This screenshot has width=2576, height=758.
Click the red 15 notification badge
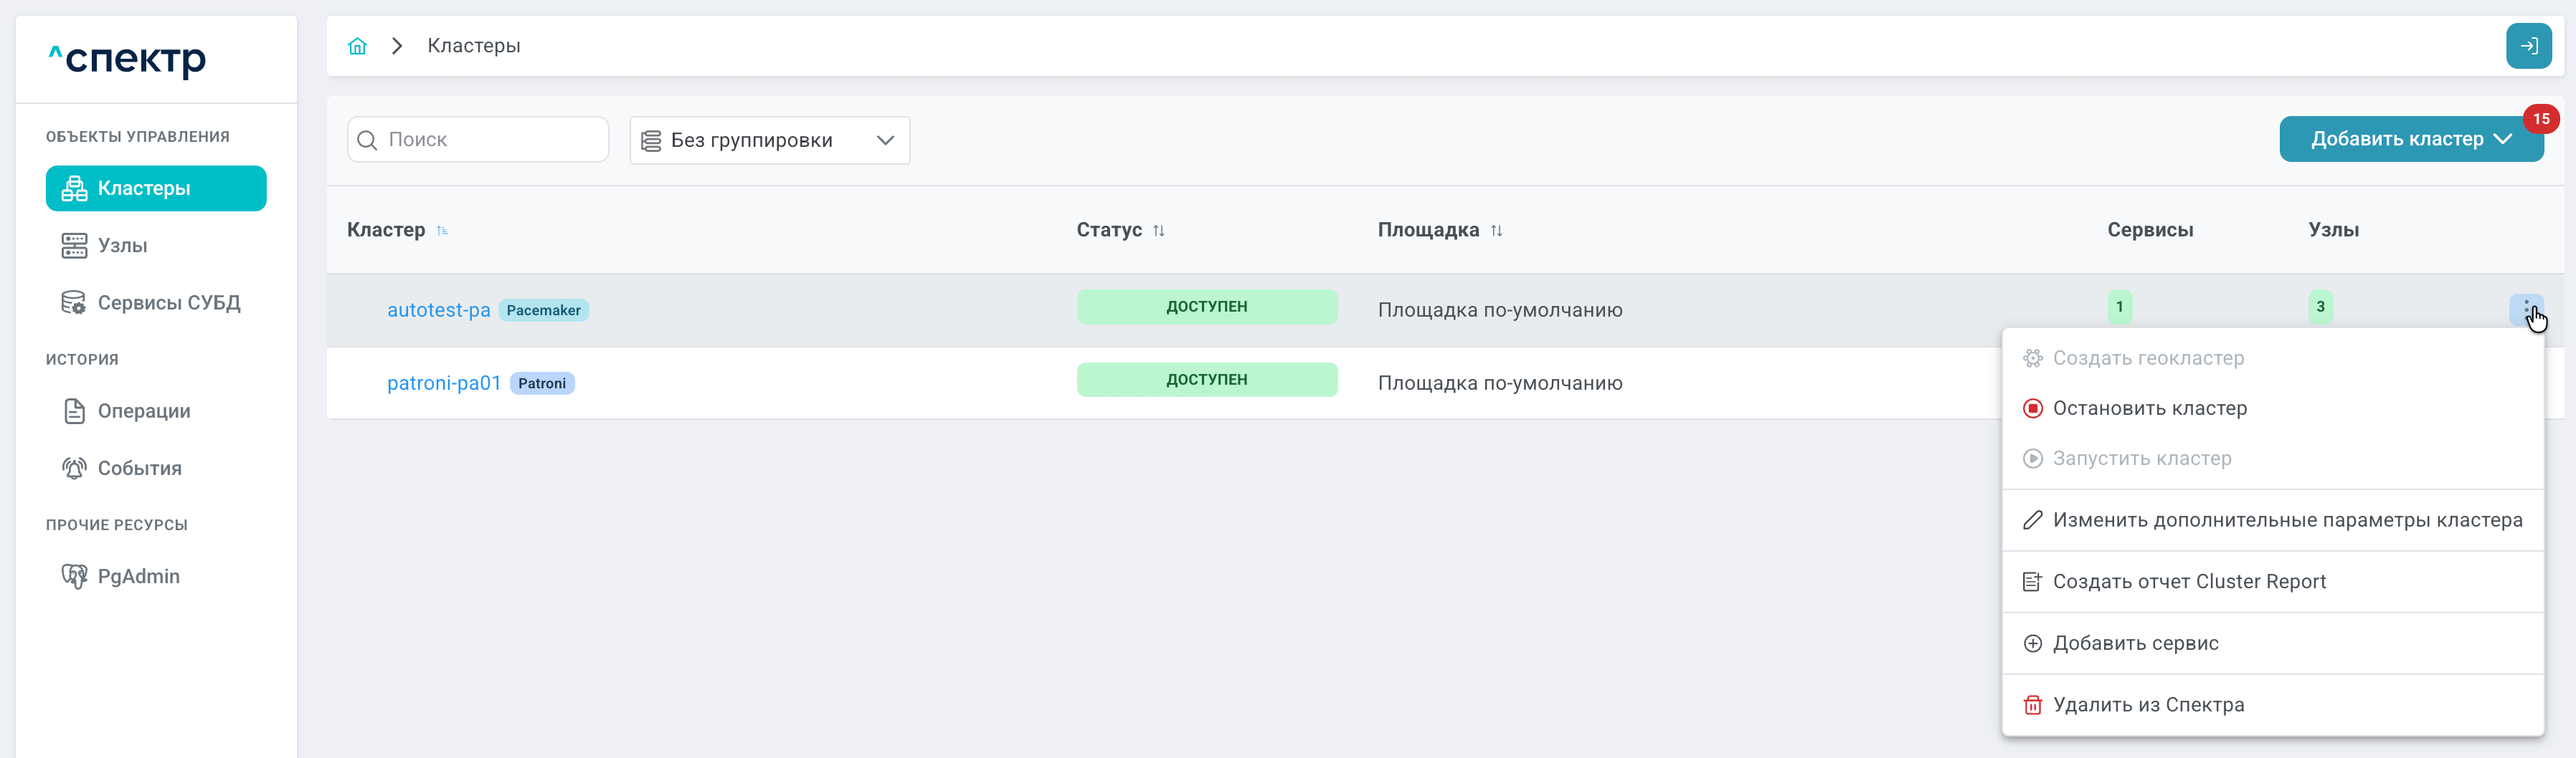(x=2540, y=119)
